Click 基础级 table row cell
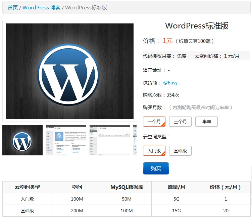 (x=27, y=211)
